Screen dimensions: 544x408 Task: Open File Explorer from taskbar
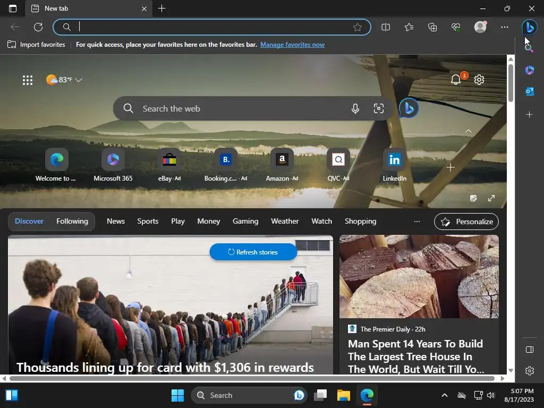coord(344,395)
